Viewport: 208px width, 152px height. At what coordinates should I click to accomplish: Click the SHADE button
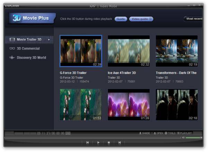(144, 133)
